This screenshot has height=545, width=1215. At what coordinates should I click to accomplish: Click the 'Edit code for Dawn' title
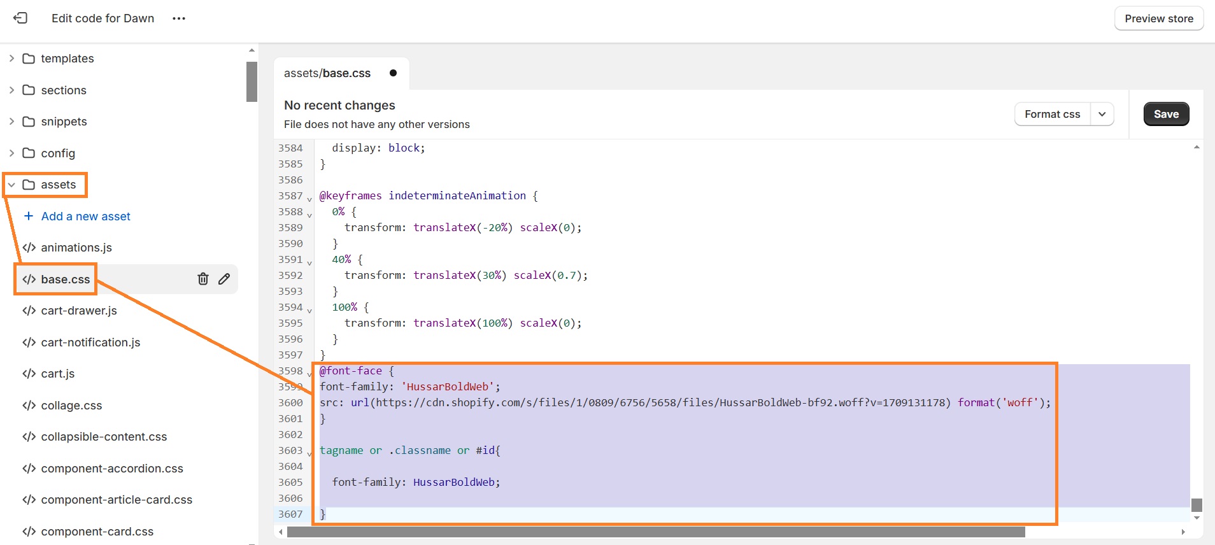103,18
